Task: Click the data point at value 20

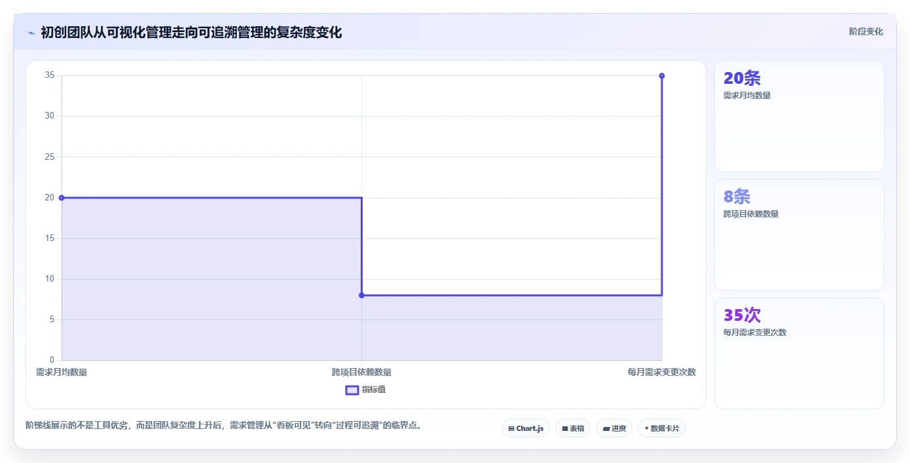Action: (62, 198)
